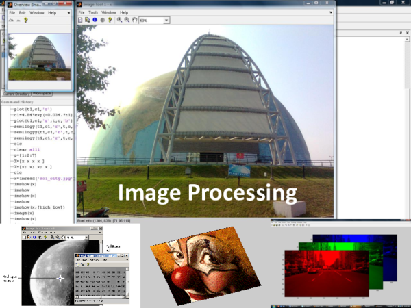Open Tools menu in Image Tool 1 window
The width and height of the screenshot is (411, 308).
(93, 12)
